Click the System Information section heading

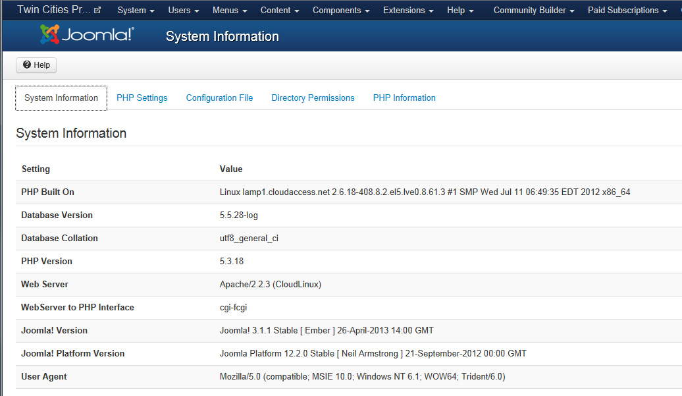click(71, 133)
